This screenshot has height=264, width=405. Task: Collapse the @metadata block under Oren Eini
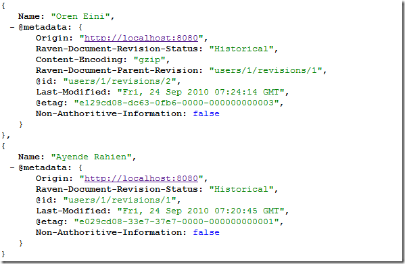tap(12, 27)
